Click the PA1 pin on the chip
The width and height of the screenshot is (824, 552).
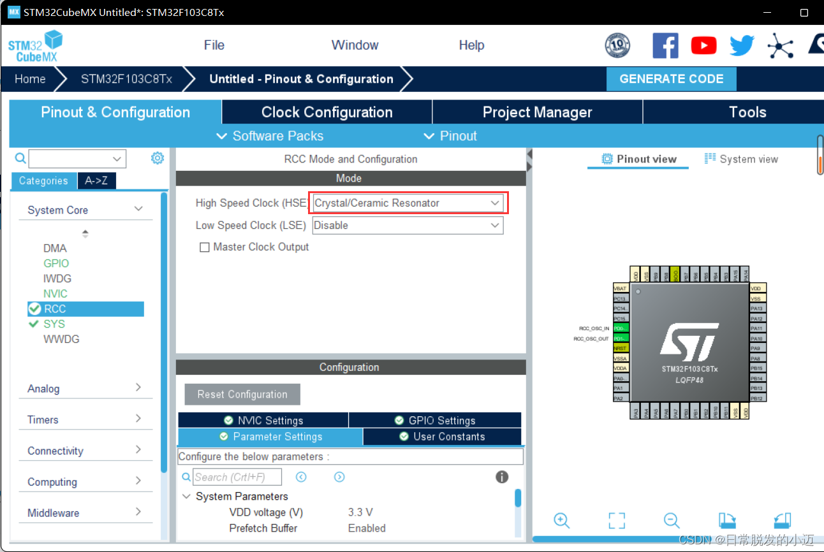(621, 388)
